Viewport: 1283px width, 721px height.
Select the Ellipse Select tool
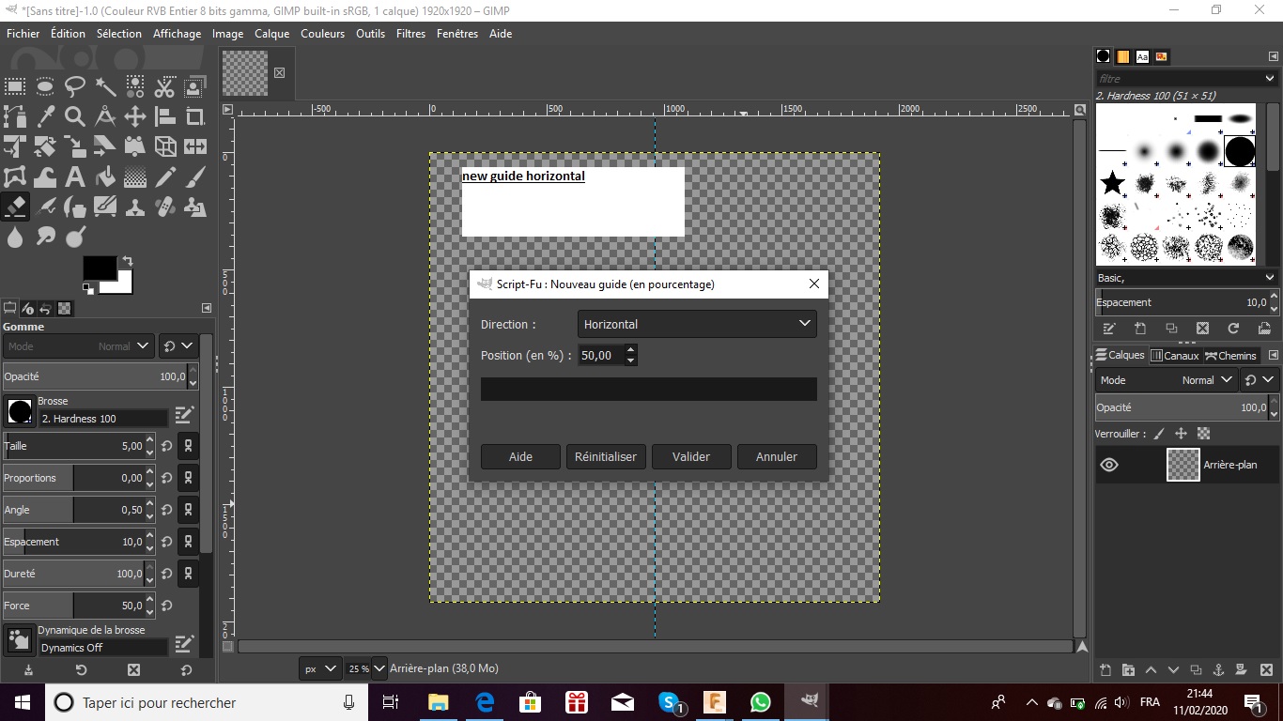(x=45, y=87)
